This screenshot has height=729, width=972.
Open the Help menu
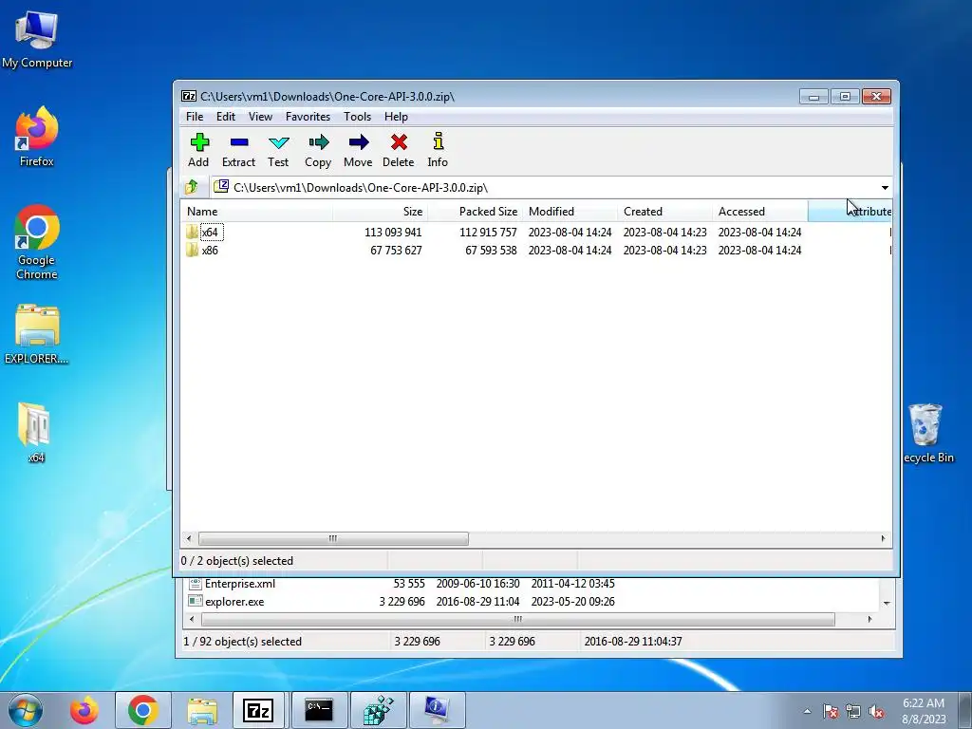396,117
